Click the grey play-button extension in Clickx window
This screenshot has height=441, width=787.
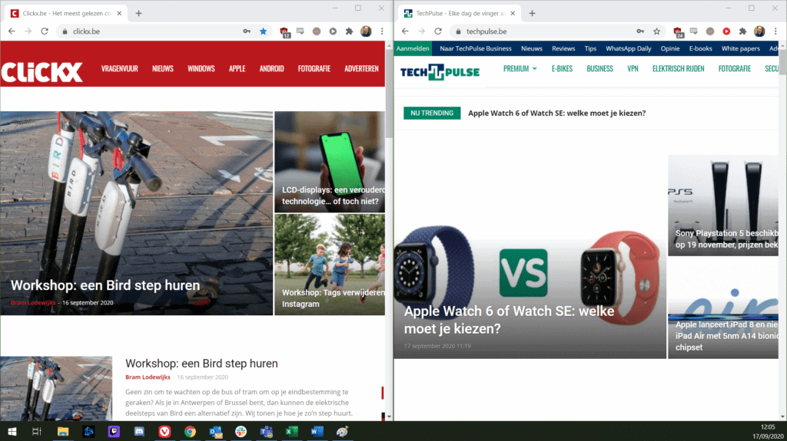click(333, 31)
